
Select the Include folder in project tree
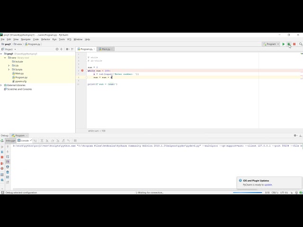tap(18, 61)
